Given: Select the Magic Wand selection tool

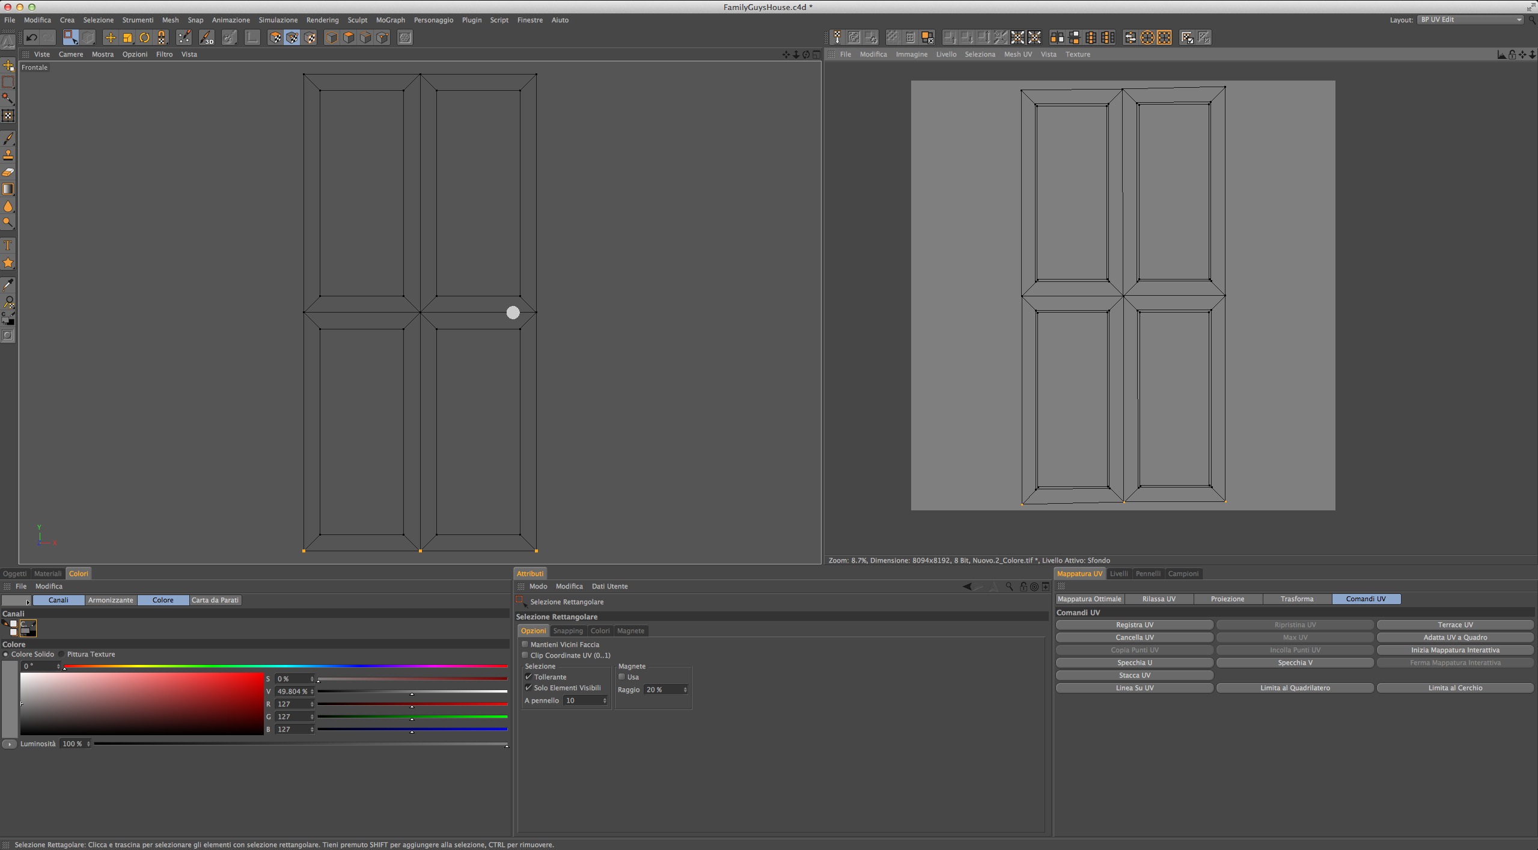Looking at the screenshot, I should [x=8, y=99].
